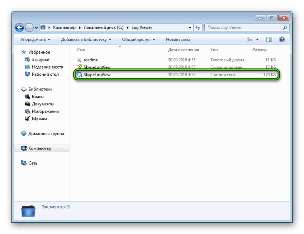This screenshot has height=234, width=304.
Task: Click Текстовый докум... type cell
Action: point(229,60)
